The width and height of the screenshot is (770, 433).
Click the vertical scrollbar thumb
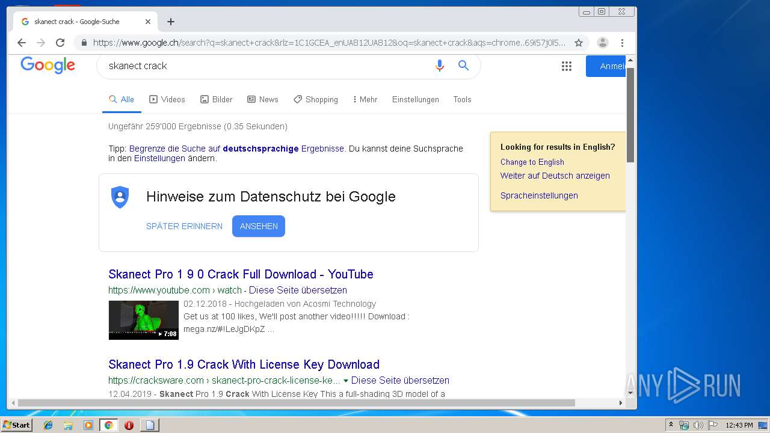coord(630,114)
